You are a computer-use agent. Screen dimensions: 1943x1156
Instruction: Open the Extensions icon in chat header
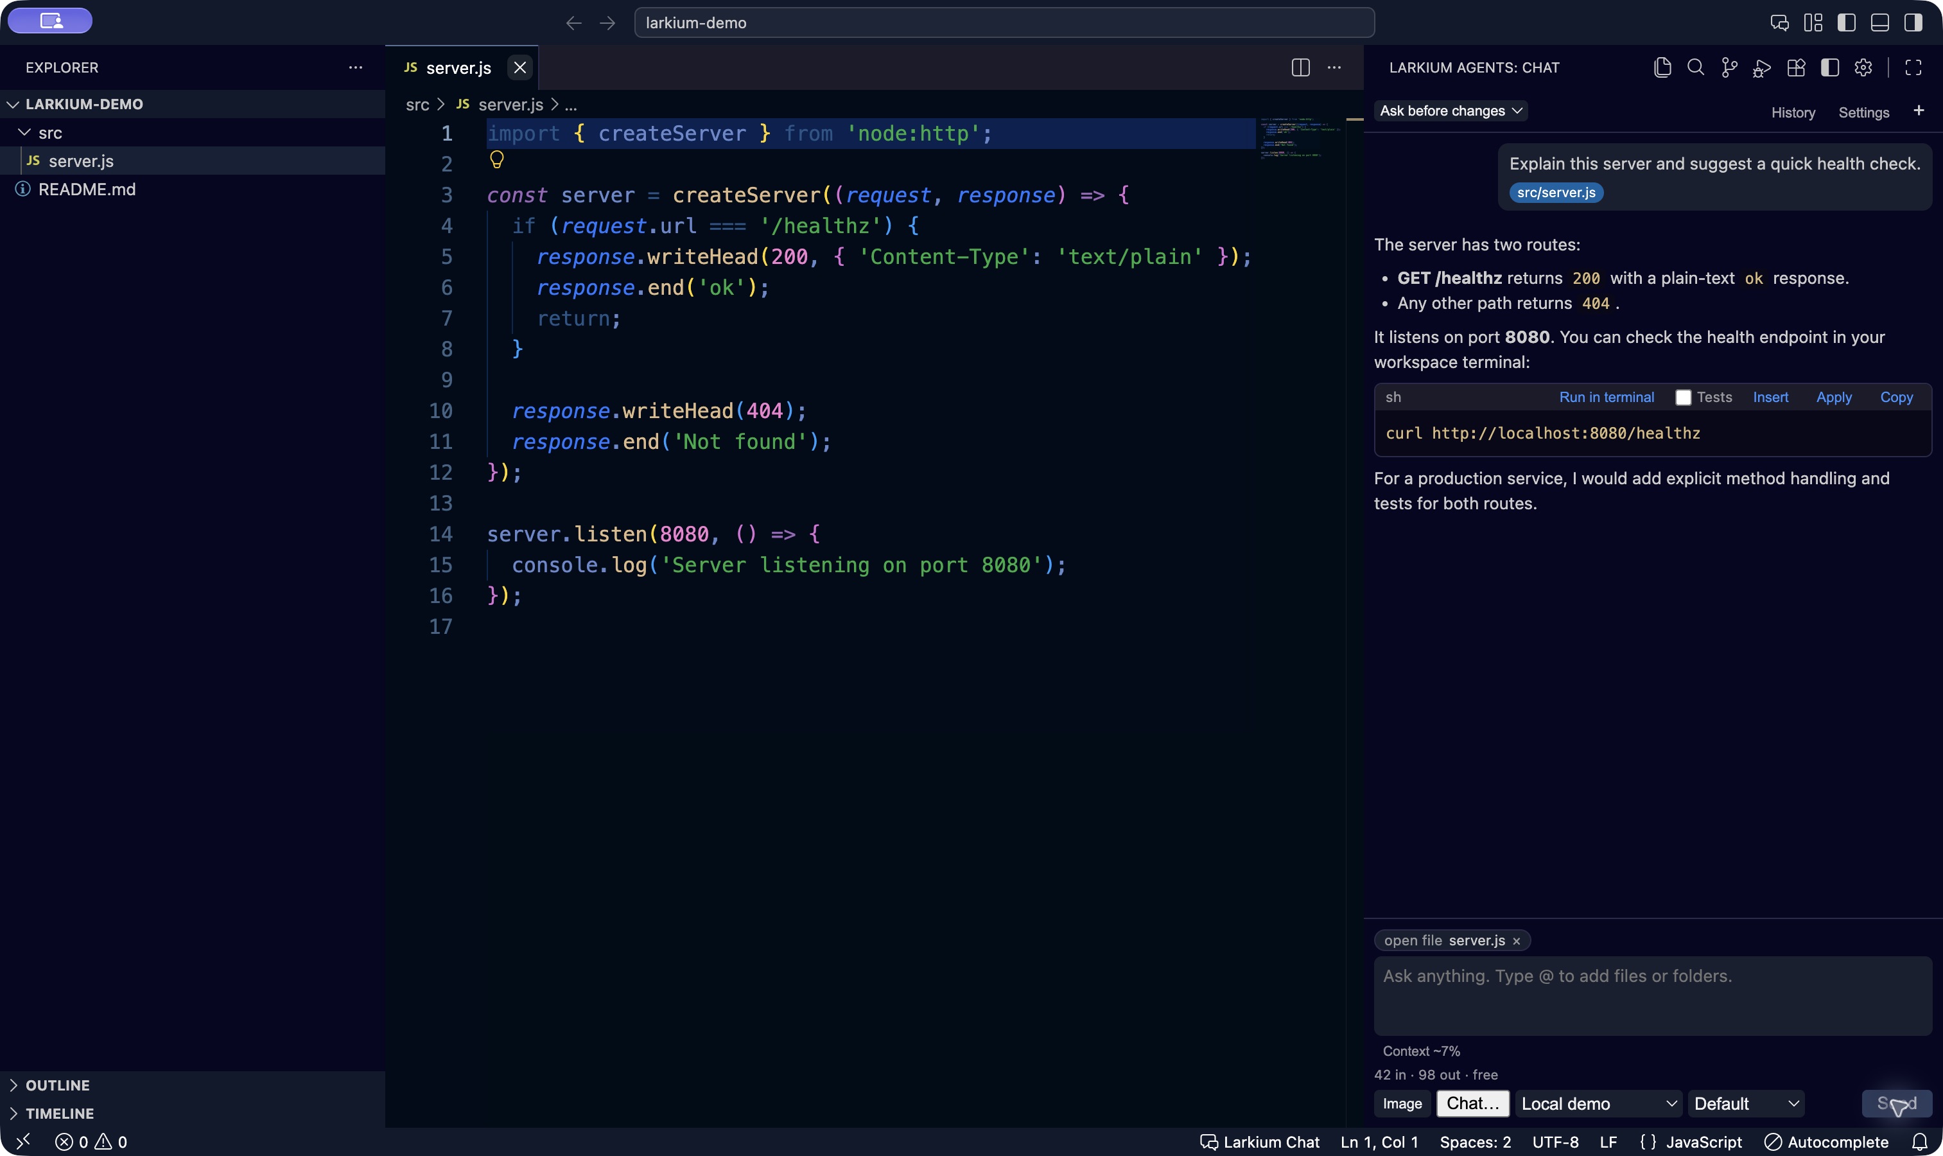pos(1796,68)
